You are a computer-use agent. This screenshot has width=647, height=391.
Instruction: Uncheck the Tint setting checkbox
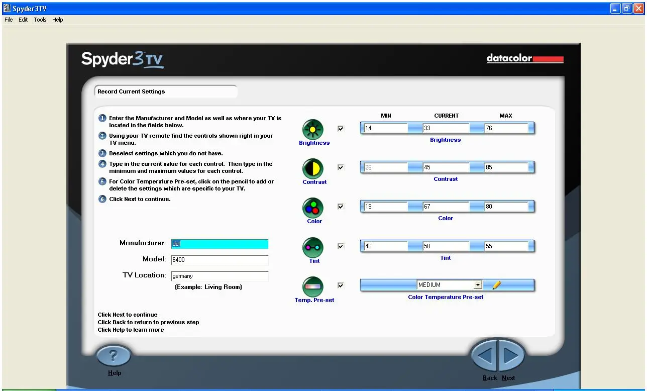(x=341, y=246)
